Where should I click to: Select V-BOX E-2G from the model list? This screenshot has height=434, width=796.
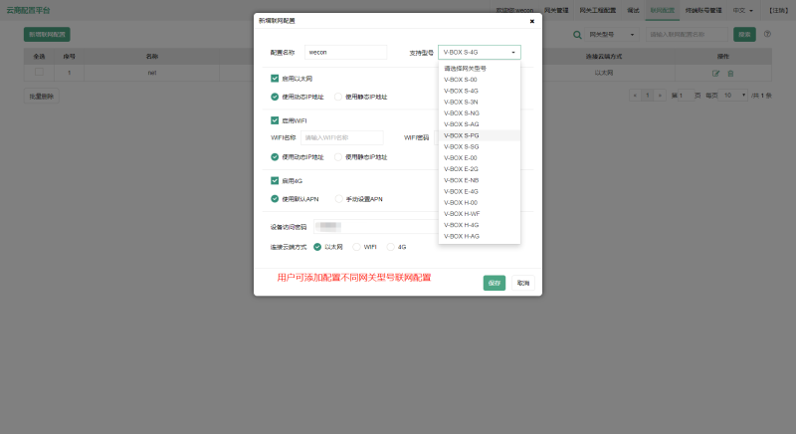[x=462, y=169]
